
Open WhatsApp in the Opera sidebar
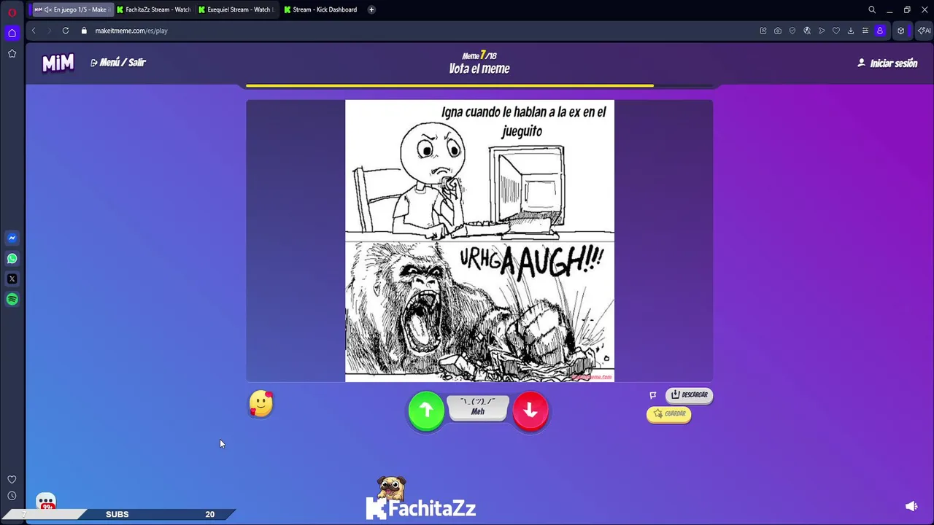(x=12, y=258)
